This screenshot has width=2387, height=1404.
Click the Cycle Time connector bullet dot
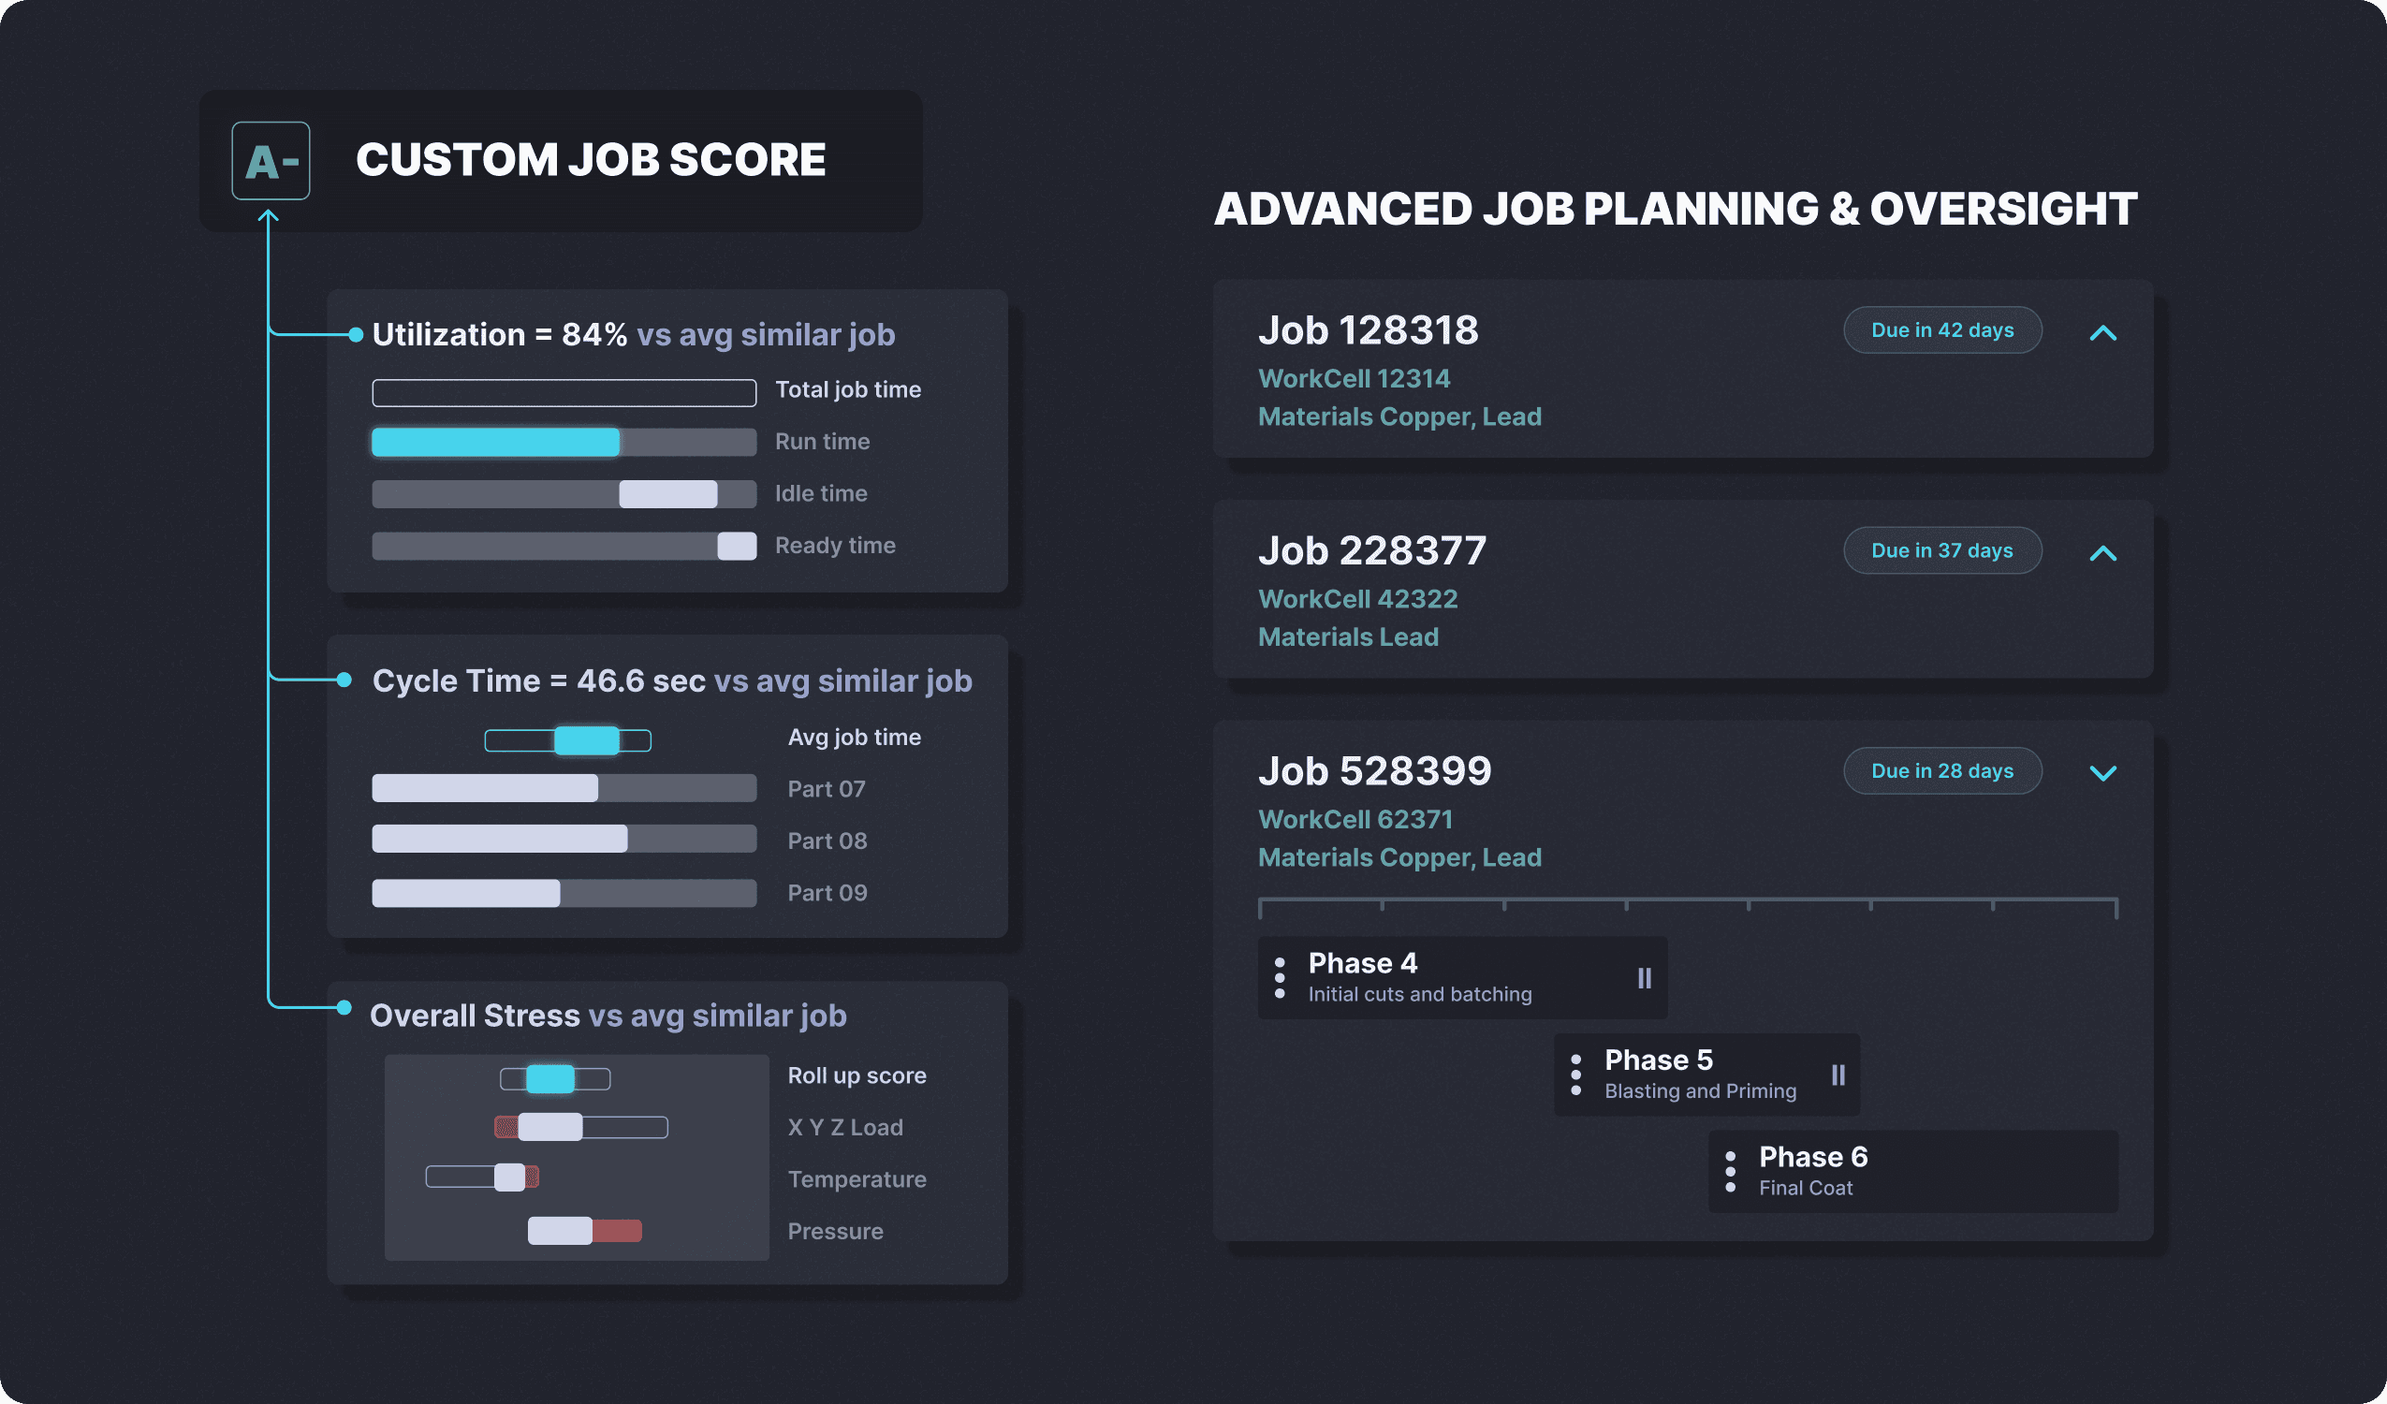click(344, 680)
